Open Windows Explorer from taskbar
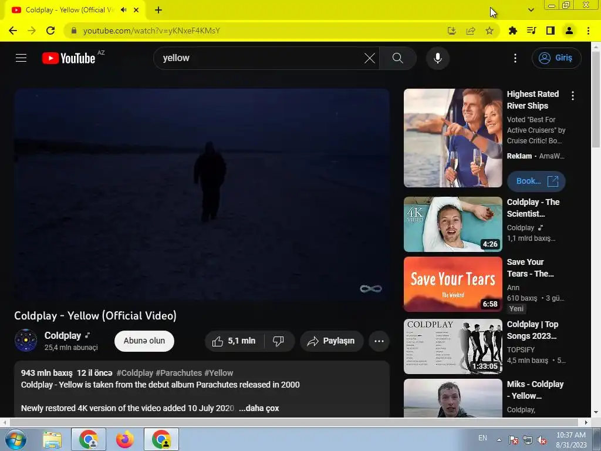 click(x=52, y=439)
